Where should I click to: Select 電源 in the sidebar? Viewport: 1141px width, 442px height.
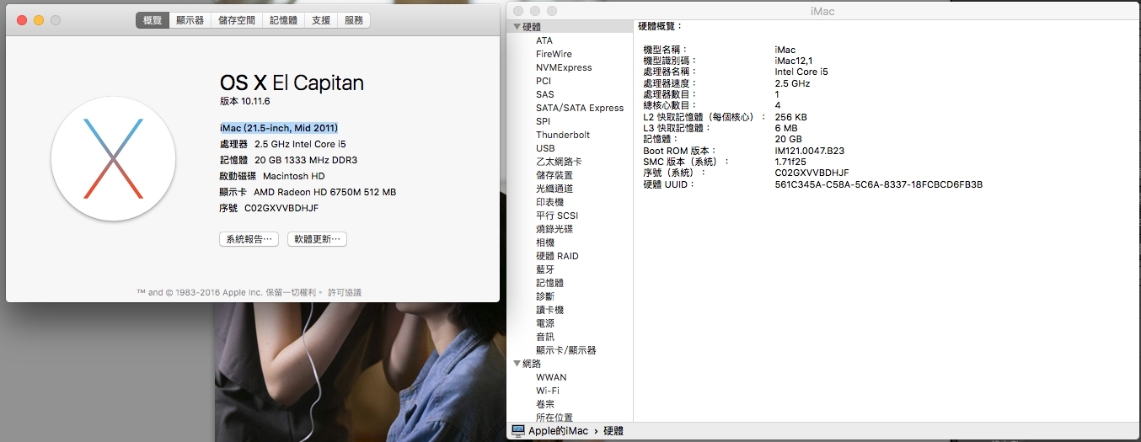coord(545,323)
